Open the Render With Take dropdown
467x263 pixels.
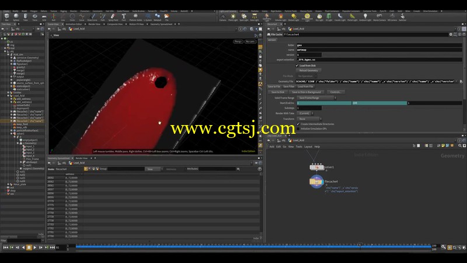tap(305, 113)
